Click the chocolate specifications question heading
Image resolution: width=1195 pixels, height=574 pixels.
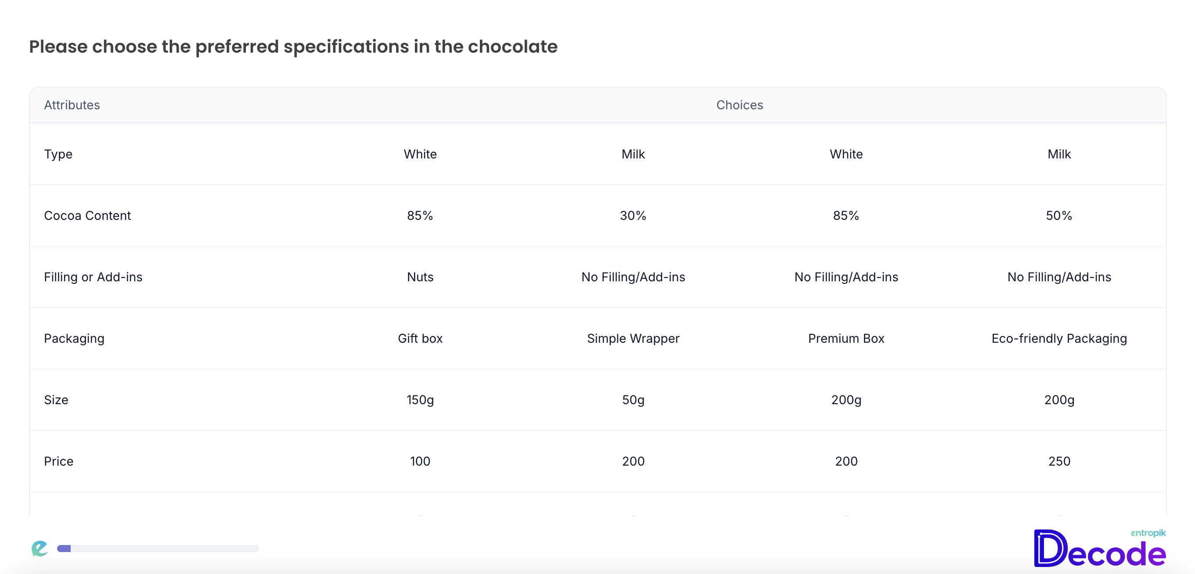click(293, 47)
